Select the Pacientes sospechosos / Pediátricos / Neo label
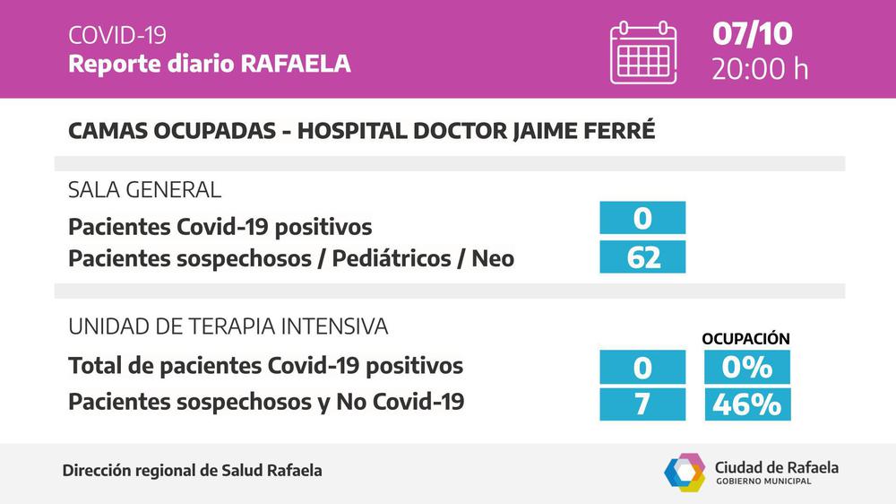This screenshot has width=896, height=504. click(x=291, y=258)
